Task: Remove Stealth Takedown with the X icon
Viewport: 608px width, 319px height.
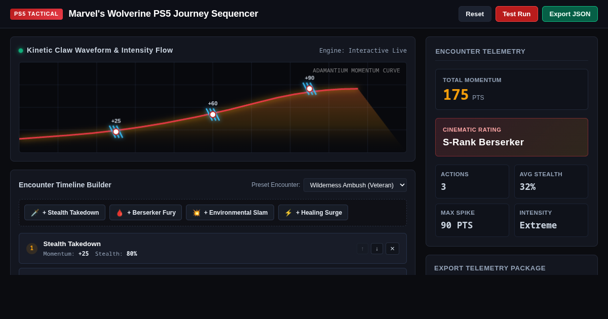Action: click(392, 249)
